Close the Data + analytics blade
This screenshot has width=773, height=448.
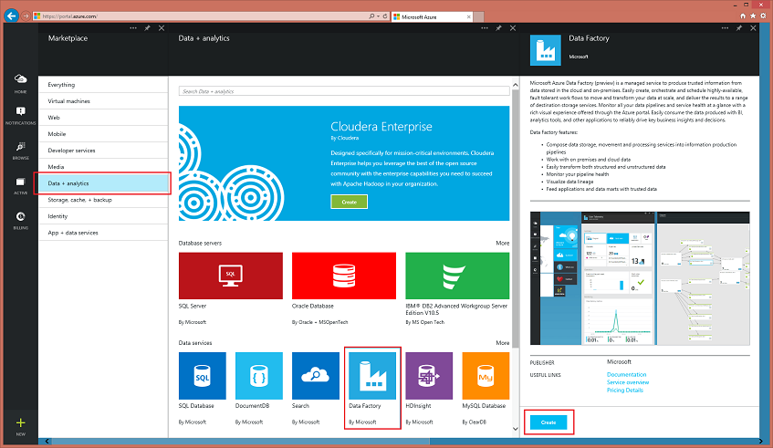tap(513, 28)
